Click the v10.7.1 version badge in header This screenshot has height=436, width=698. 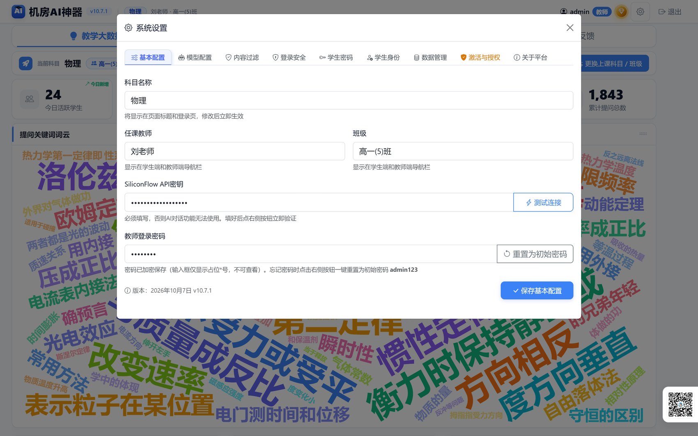[x=99, y=11]
